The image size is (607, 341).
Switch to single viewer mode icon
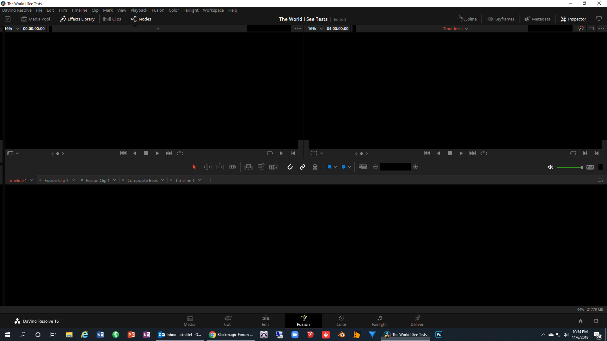click(x=591, y=28)
